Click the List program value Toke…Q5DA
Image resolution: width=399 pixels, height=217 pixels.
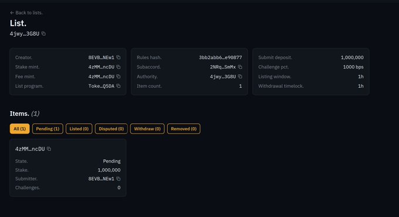pos(102,86)
